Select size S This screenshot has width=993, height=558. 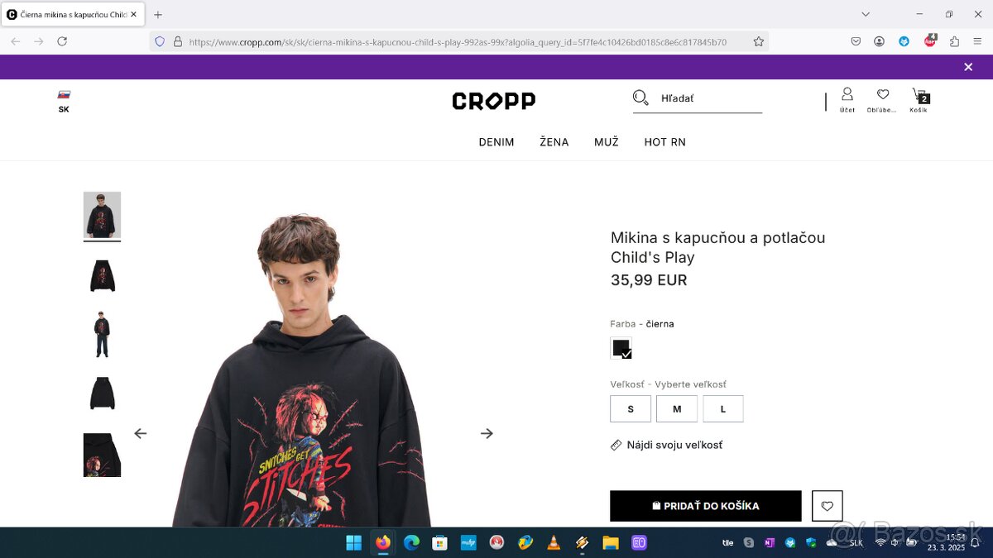631,409
